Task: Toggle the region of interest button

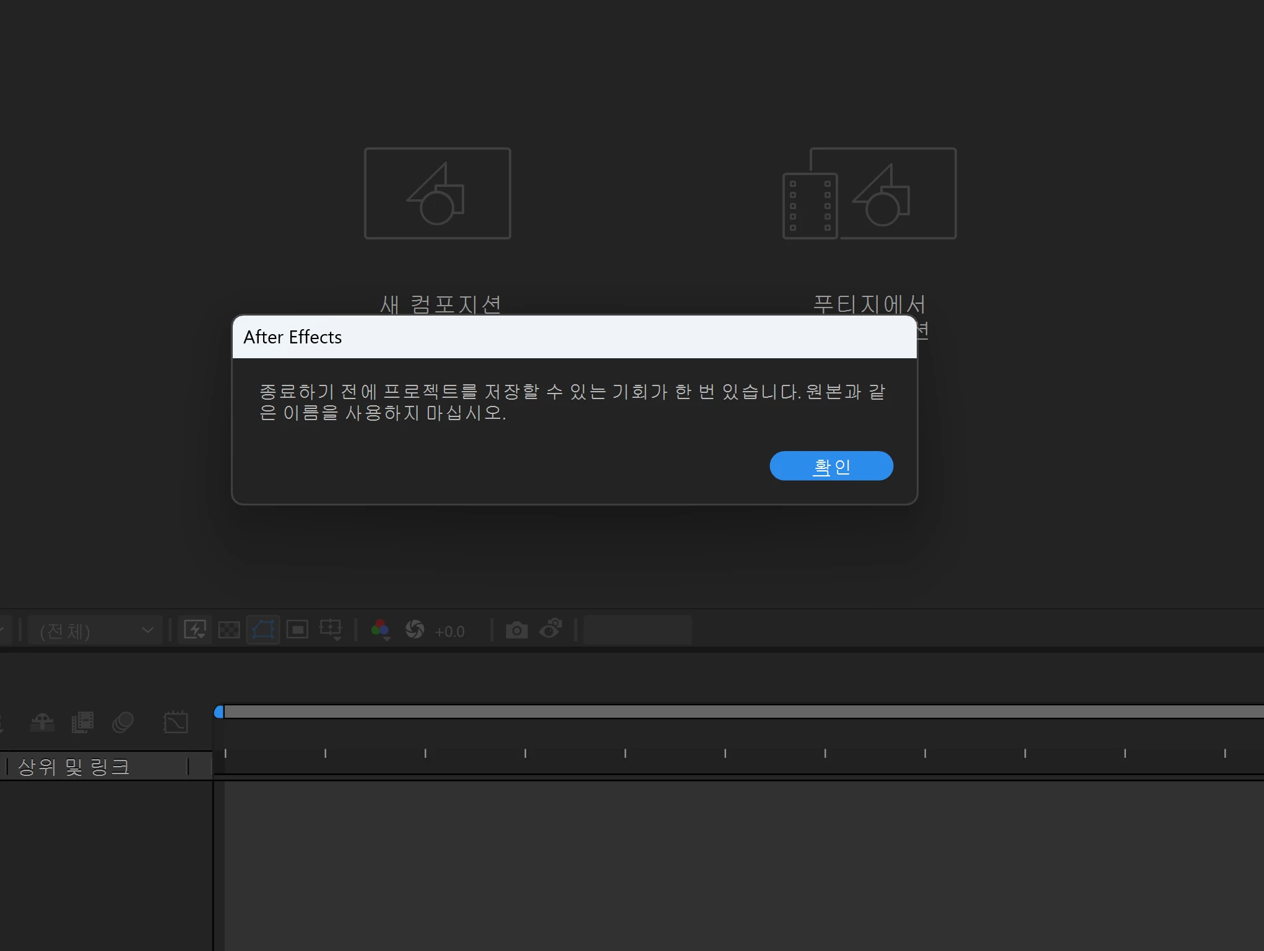Action: point(298,630)
